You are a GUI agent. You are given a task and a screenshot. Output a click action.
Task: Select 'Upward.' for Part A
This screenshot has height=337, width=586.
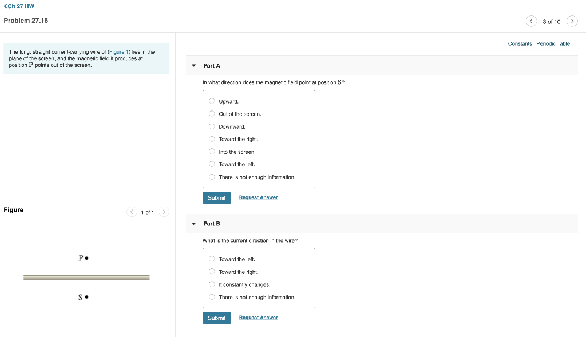coord(212,101)
